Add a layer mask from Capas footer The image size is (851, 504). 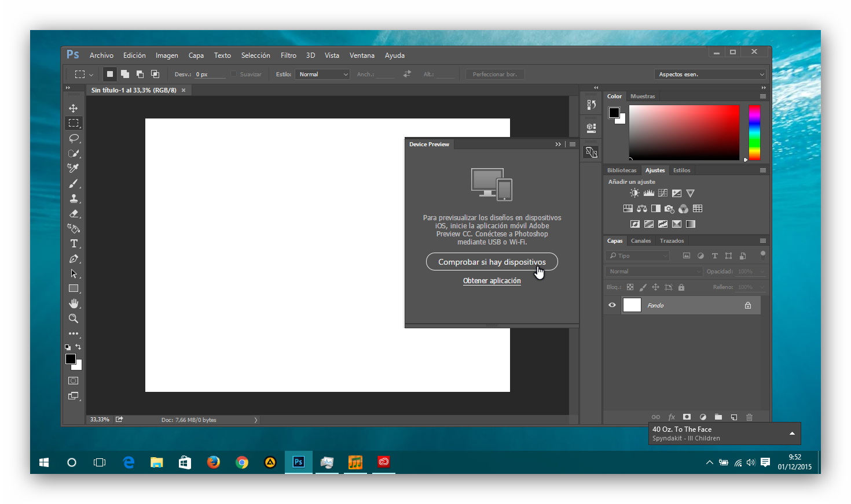pos(687,417)
